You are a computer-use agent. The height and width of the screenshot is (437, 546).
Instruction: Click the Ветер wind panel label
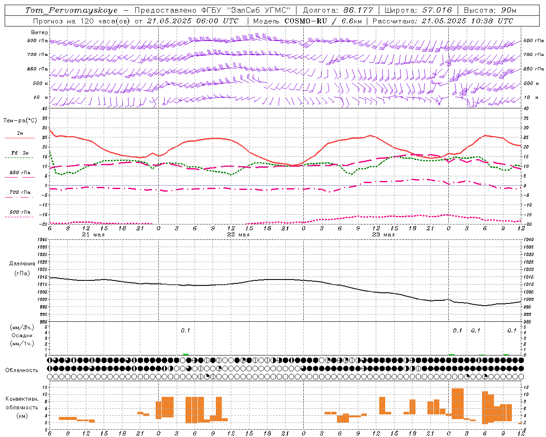(40, 32)
